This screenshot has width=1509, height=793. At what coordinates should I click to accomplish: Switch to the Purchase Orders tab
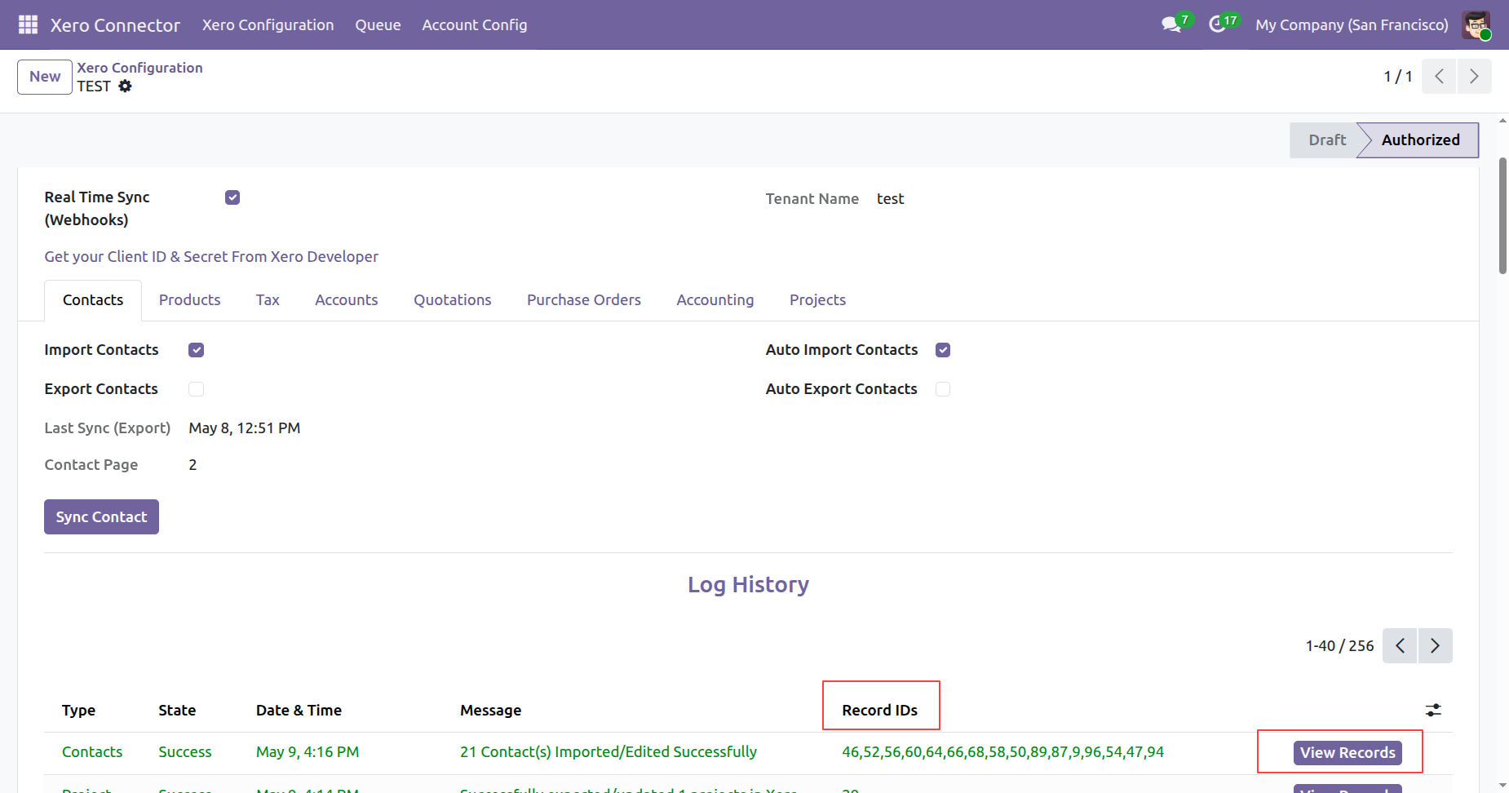(x=584, y=300)
